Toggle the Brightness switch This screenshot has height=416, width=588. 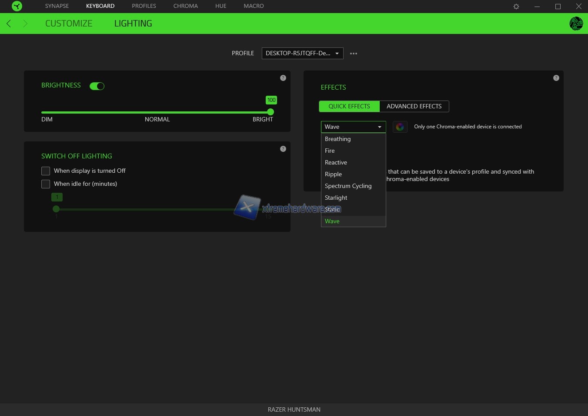click(x=97, y=86)
